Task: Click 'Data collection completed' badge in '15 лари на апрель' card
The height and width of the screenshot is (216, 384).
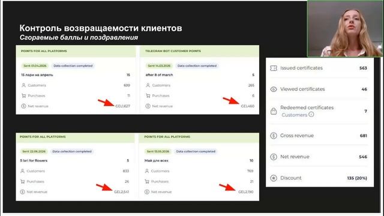Action: (x=73, y=65)
